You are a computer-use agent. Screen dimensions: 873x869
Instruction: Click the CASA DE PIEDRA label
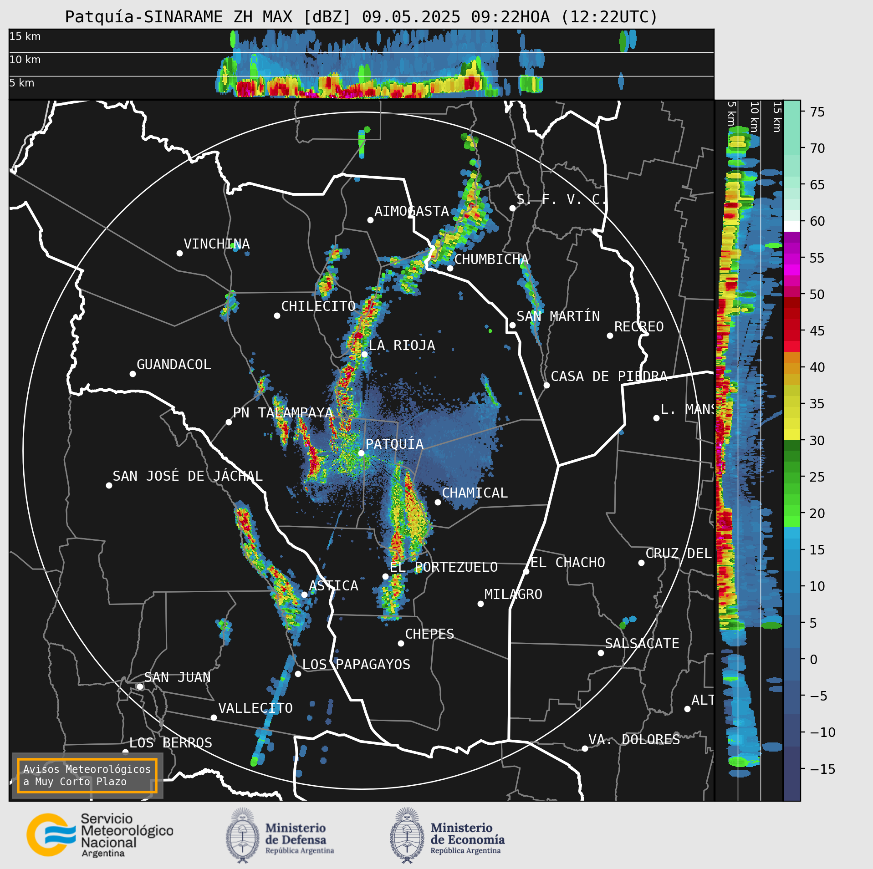[609, 376]
